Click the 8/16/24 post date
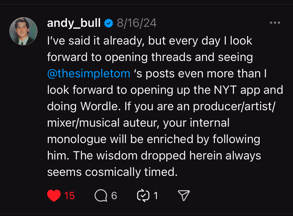 (x=136, y=23)
